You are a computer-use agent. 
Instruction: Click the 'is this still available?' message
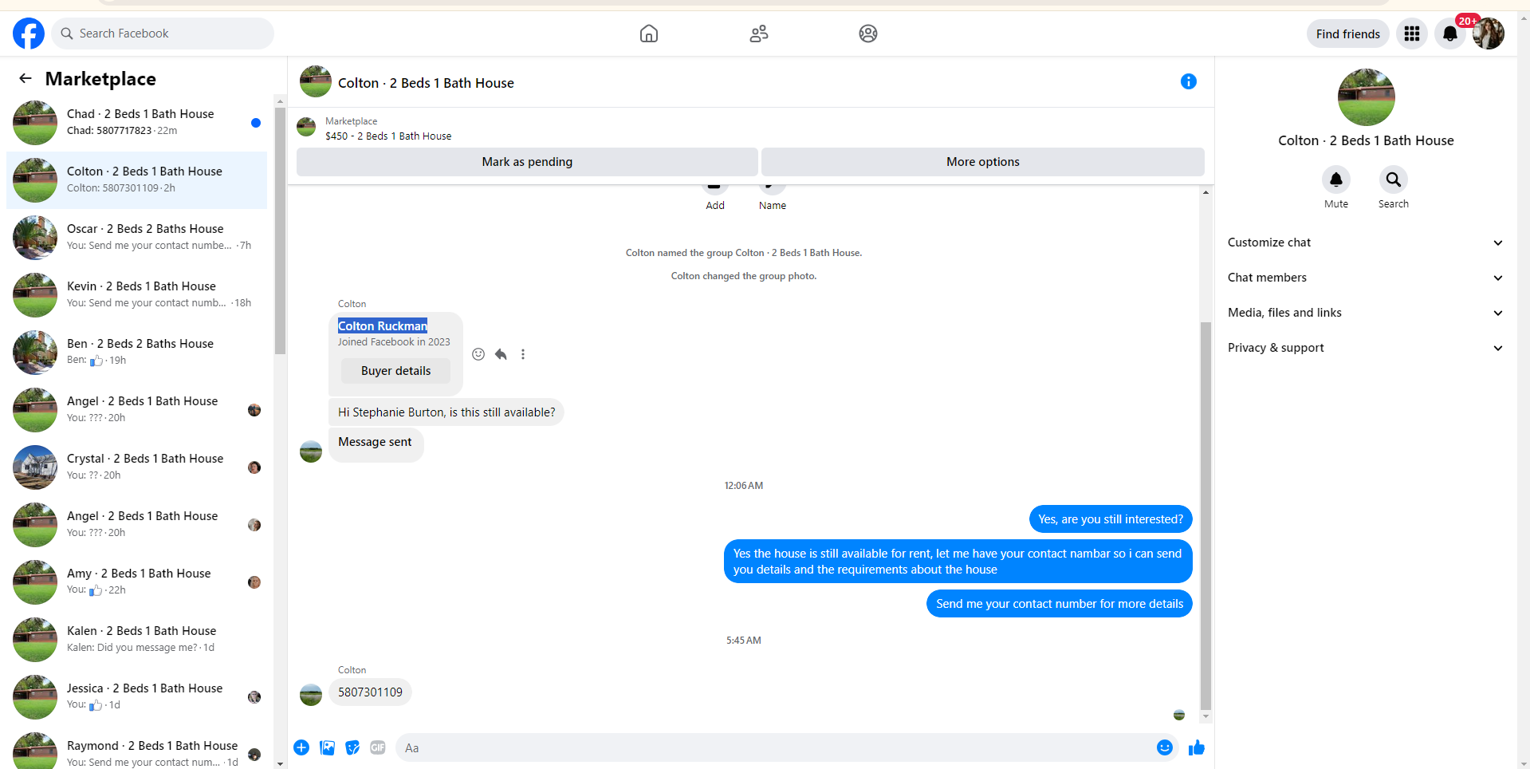(446, 412)
